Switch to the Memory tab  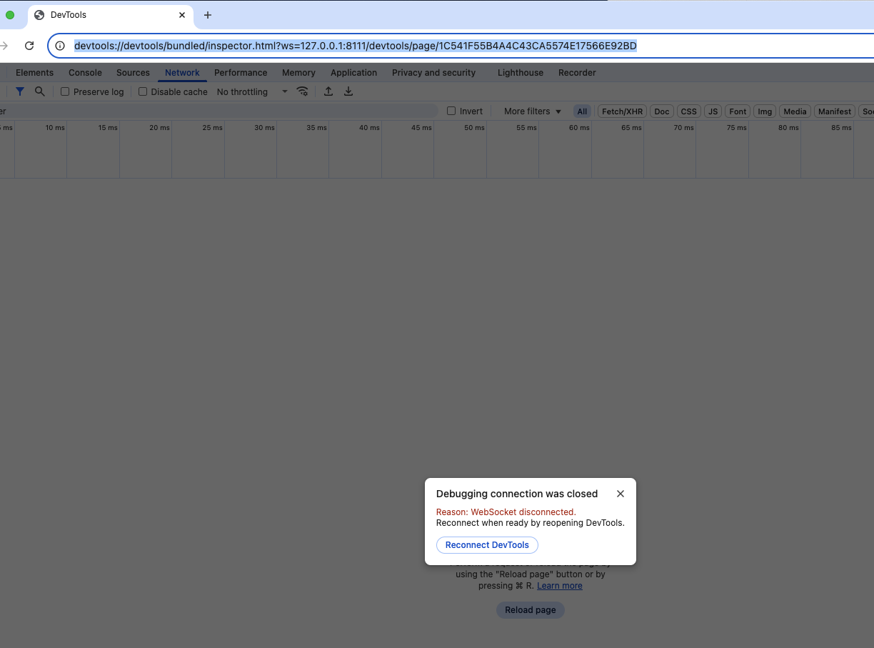[x=298, y=73]
